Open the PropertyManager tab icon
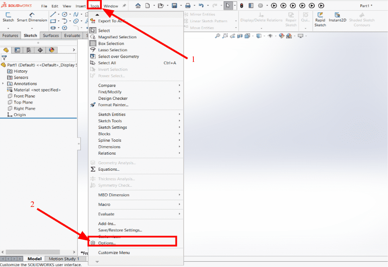Viewport: 388px width, 267px height. [x=17, y=50]
